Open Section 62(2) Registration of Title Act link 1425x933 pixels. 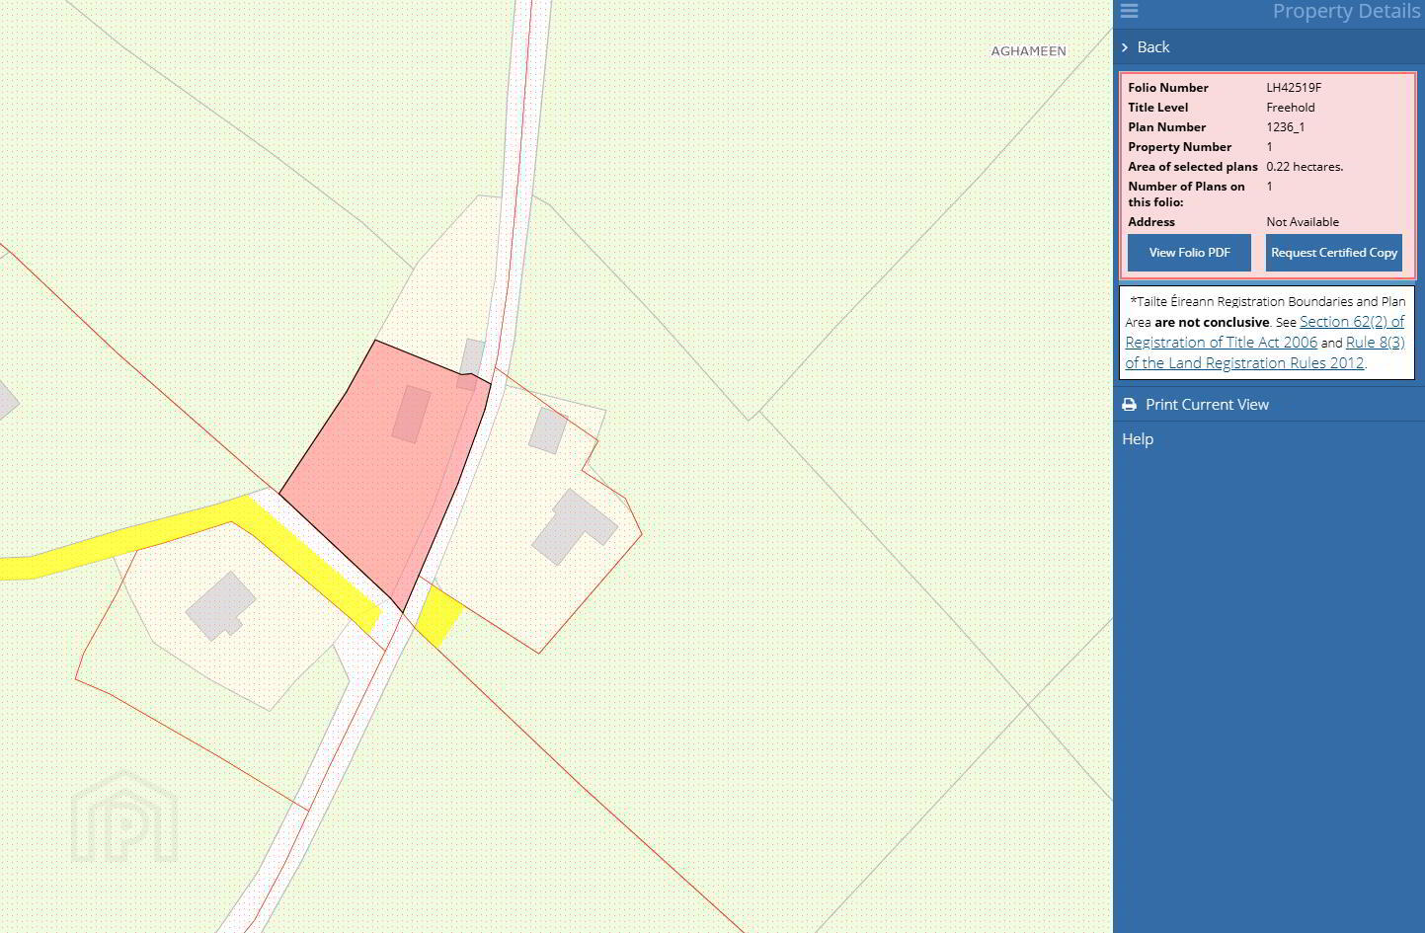pyautogui.click(x=1264, y=332)
